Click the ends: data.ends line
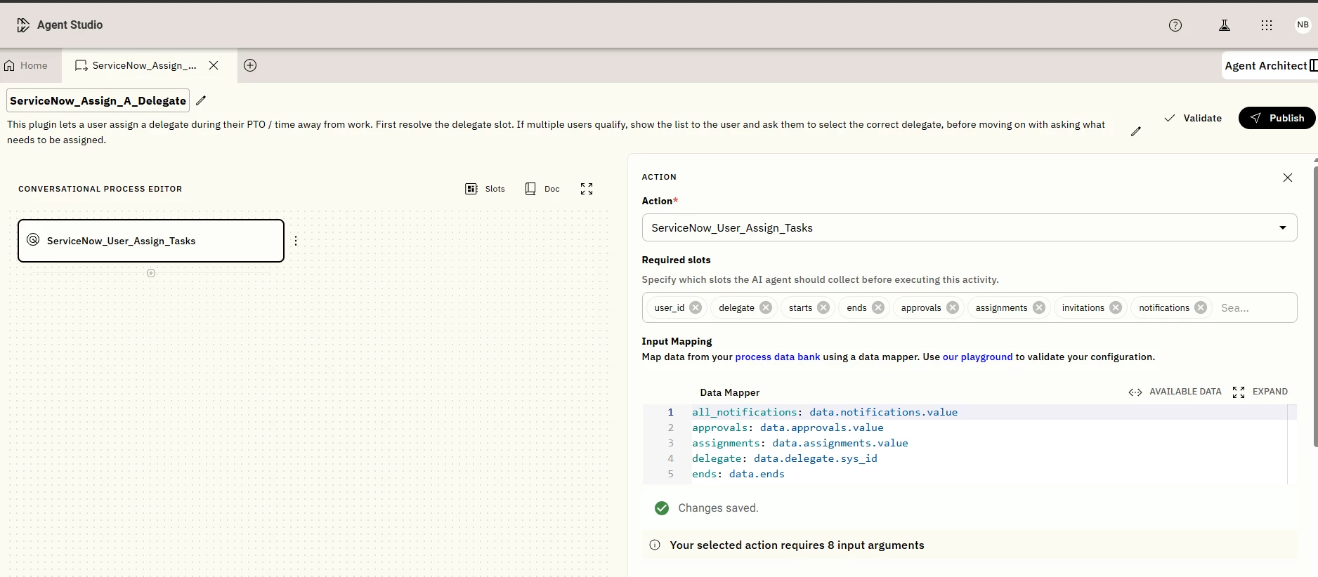1318x577 pixels. (738, 474)
